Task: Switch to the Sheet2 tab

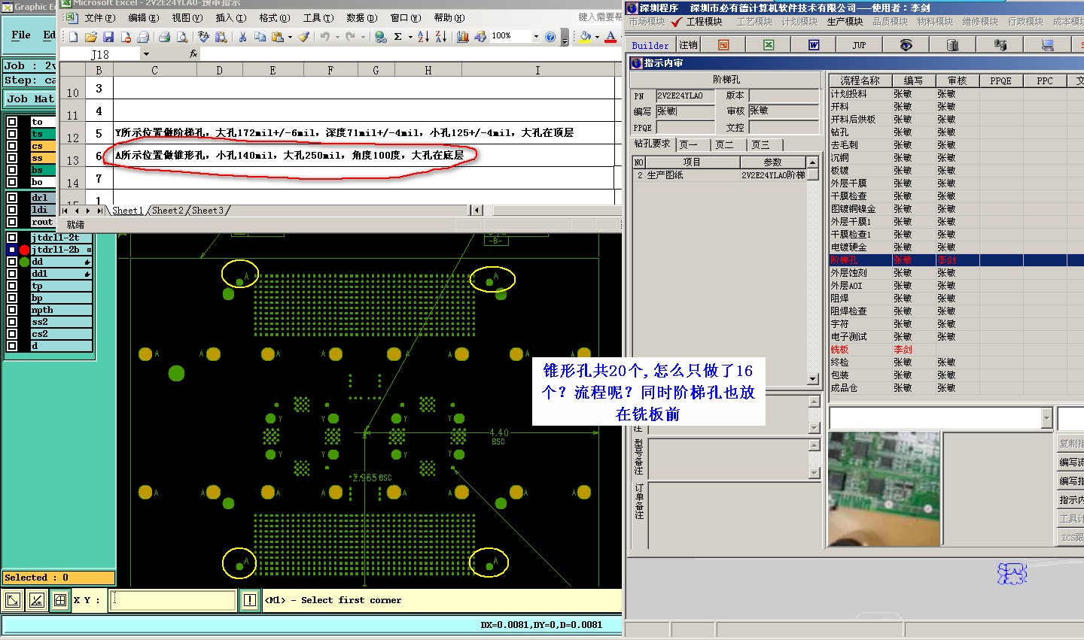Action: pos(168,211)
